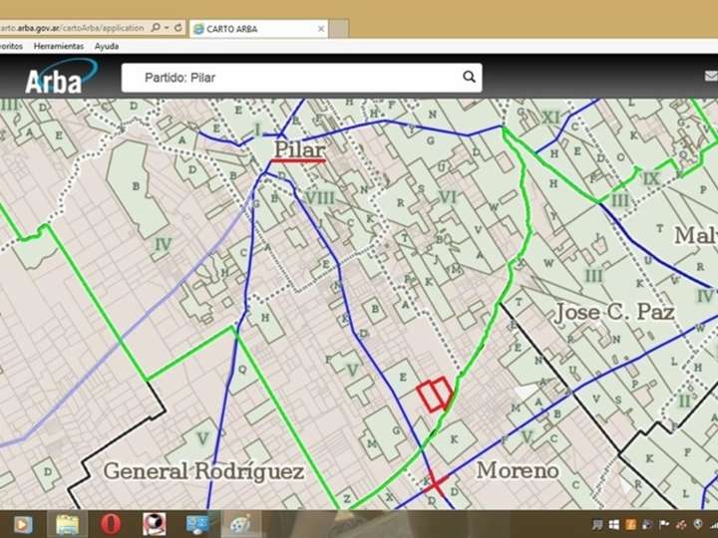Screen dimensions: 718x538
Task: Close the CARTO ARBA tab
Action: click(x=321, y=29)
